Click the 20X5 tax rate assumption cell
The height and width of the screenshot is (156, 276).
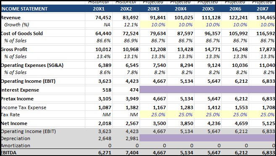208,115
